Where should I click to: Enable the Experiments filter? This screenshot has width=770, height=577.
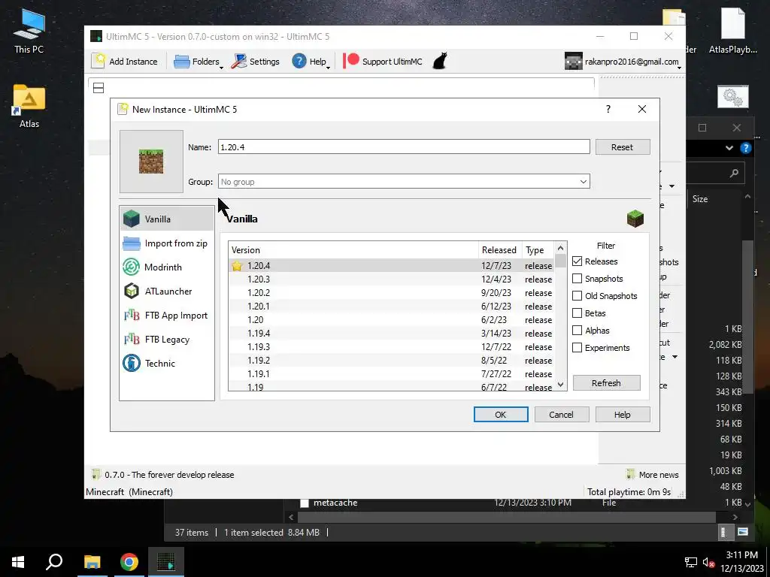coord(577,347)
